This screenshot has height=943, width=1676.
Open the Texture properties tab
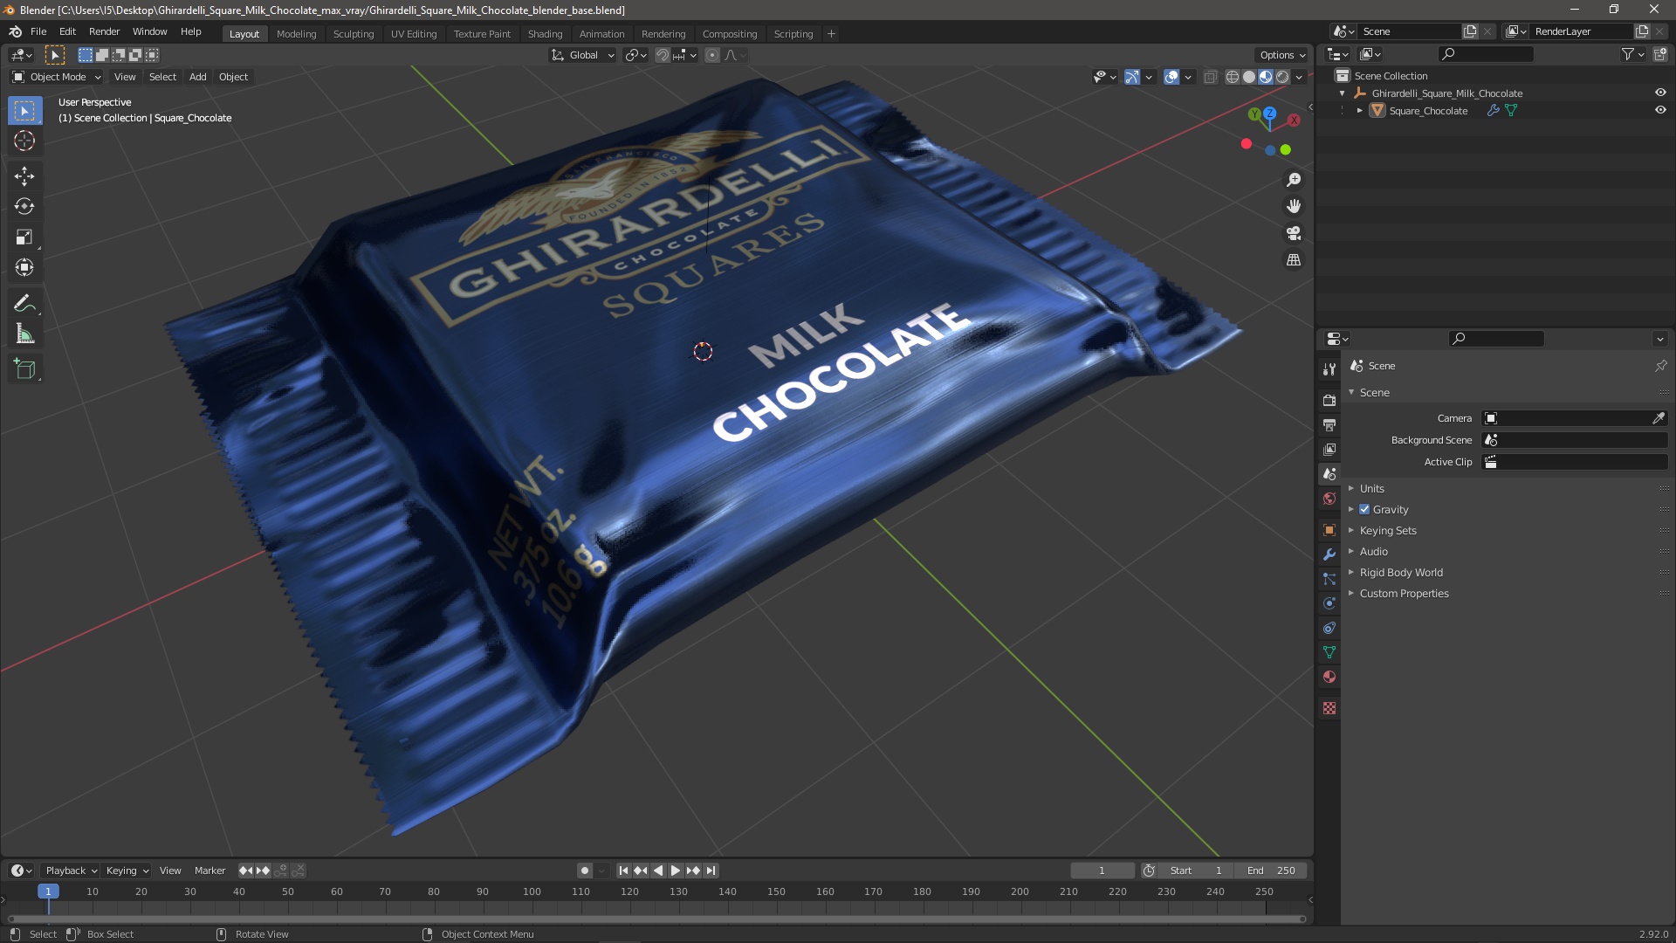(x=1329, y=708)
